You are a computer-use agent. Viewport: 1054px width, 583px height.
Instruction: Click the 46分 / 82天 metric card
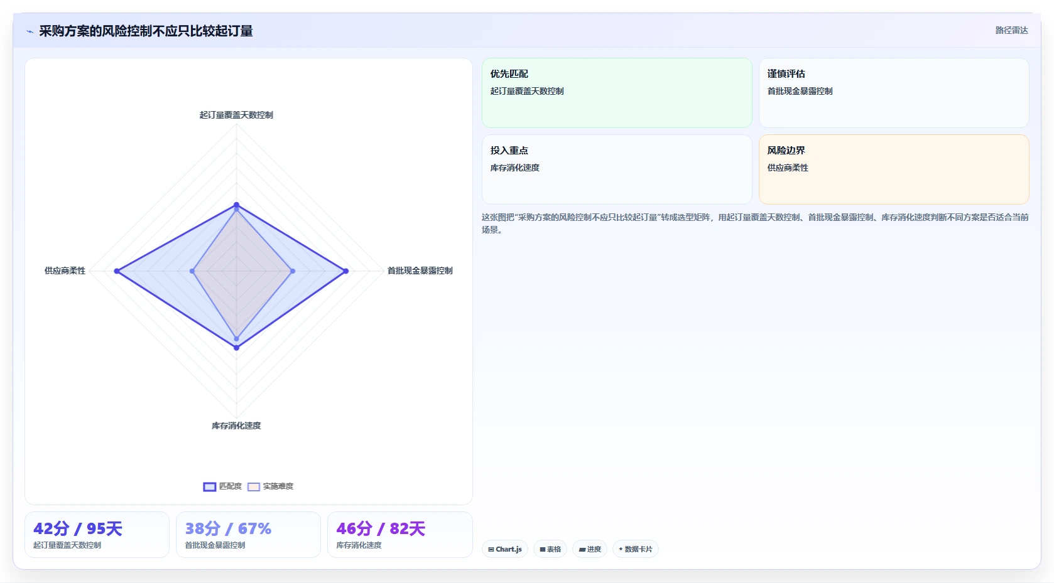[400, 535]
